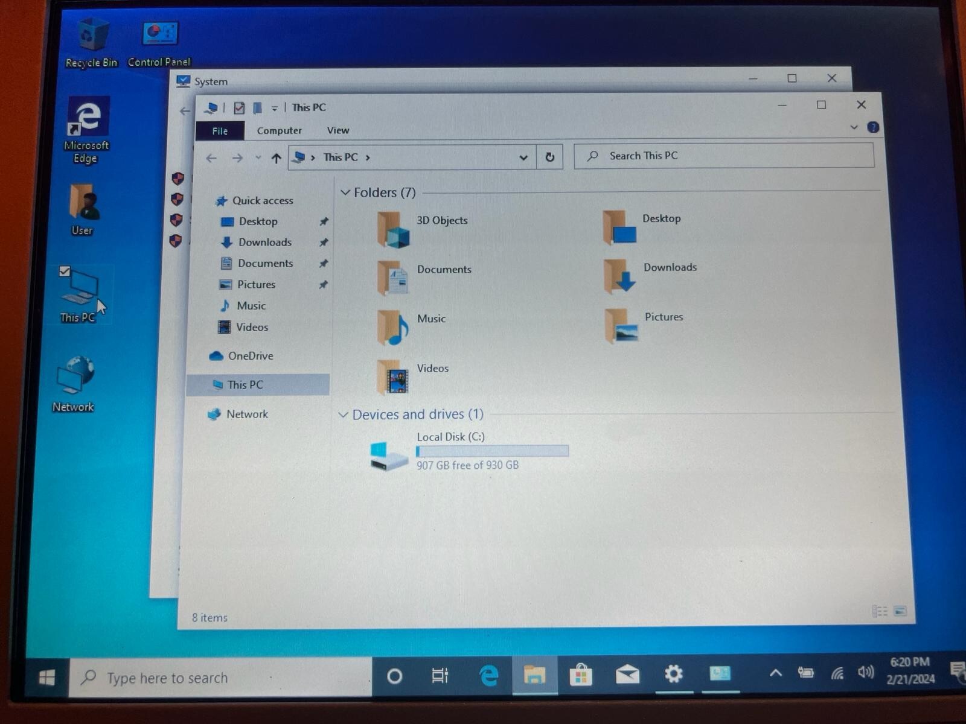Launch Microsoft Edge from the desktop

point(87,130)
